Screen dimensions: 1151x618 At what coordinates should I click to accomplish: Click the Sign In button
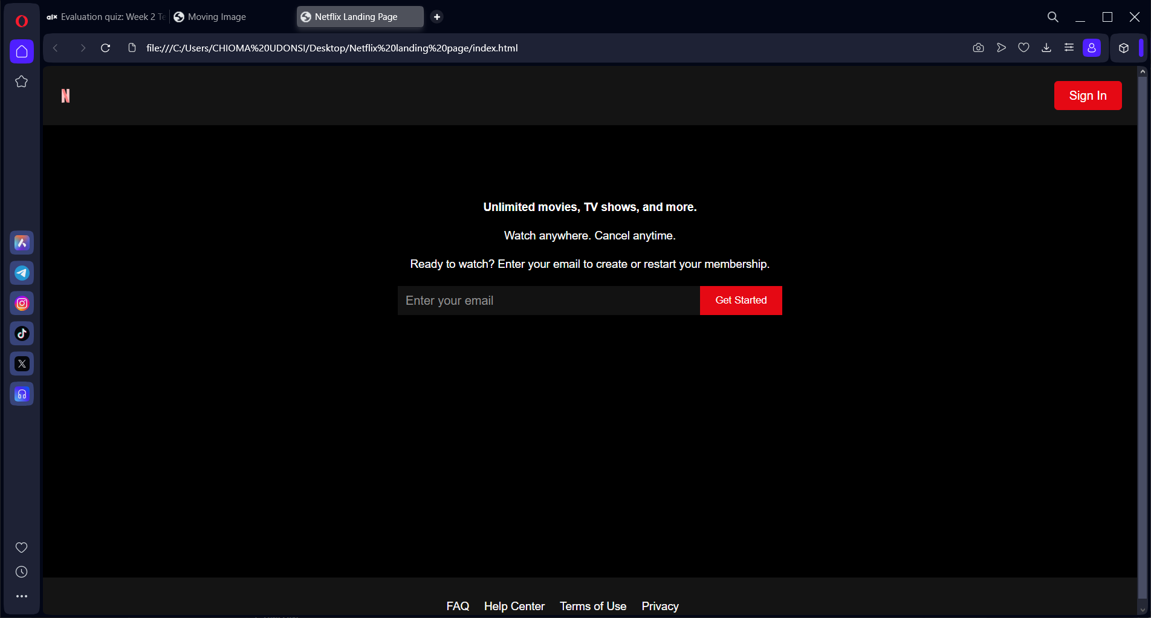point(1087,95)
